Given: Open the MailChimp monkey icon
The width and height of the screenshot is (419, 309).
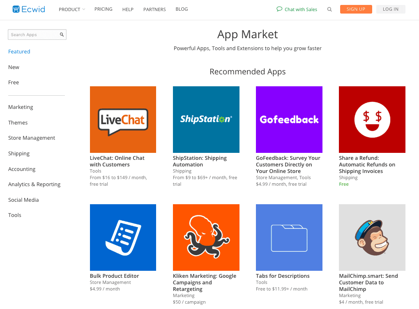Looking at the screenshot, I should [x=372, y=238].
